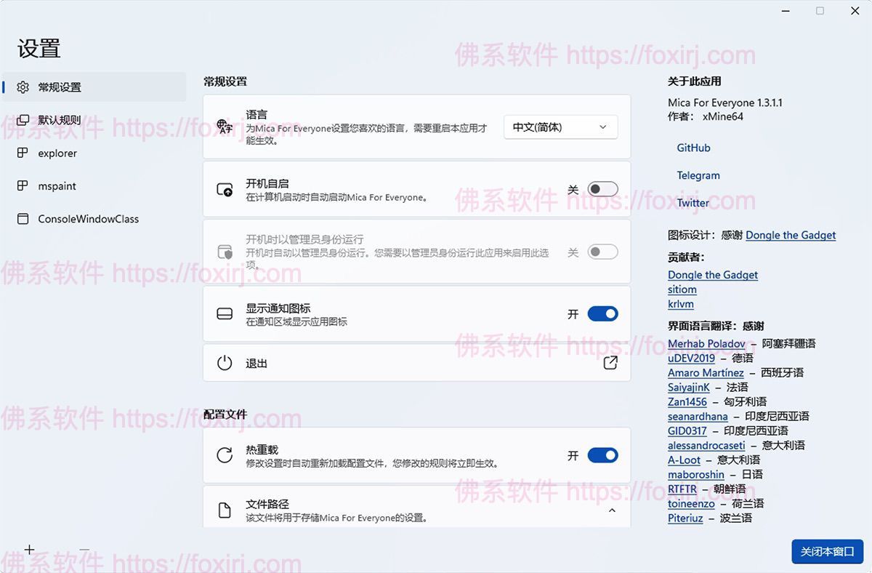The width and height of the screenshot is (872, 573).
Task: Click the notification icon next to 显示通知图标
Action: pyautogui.click(x=224, y=313)
